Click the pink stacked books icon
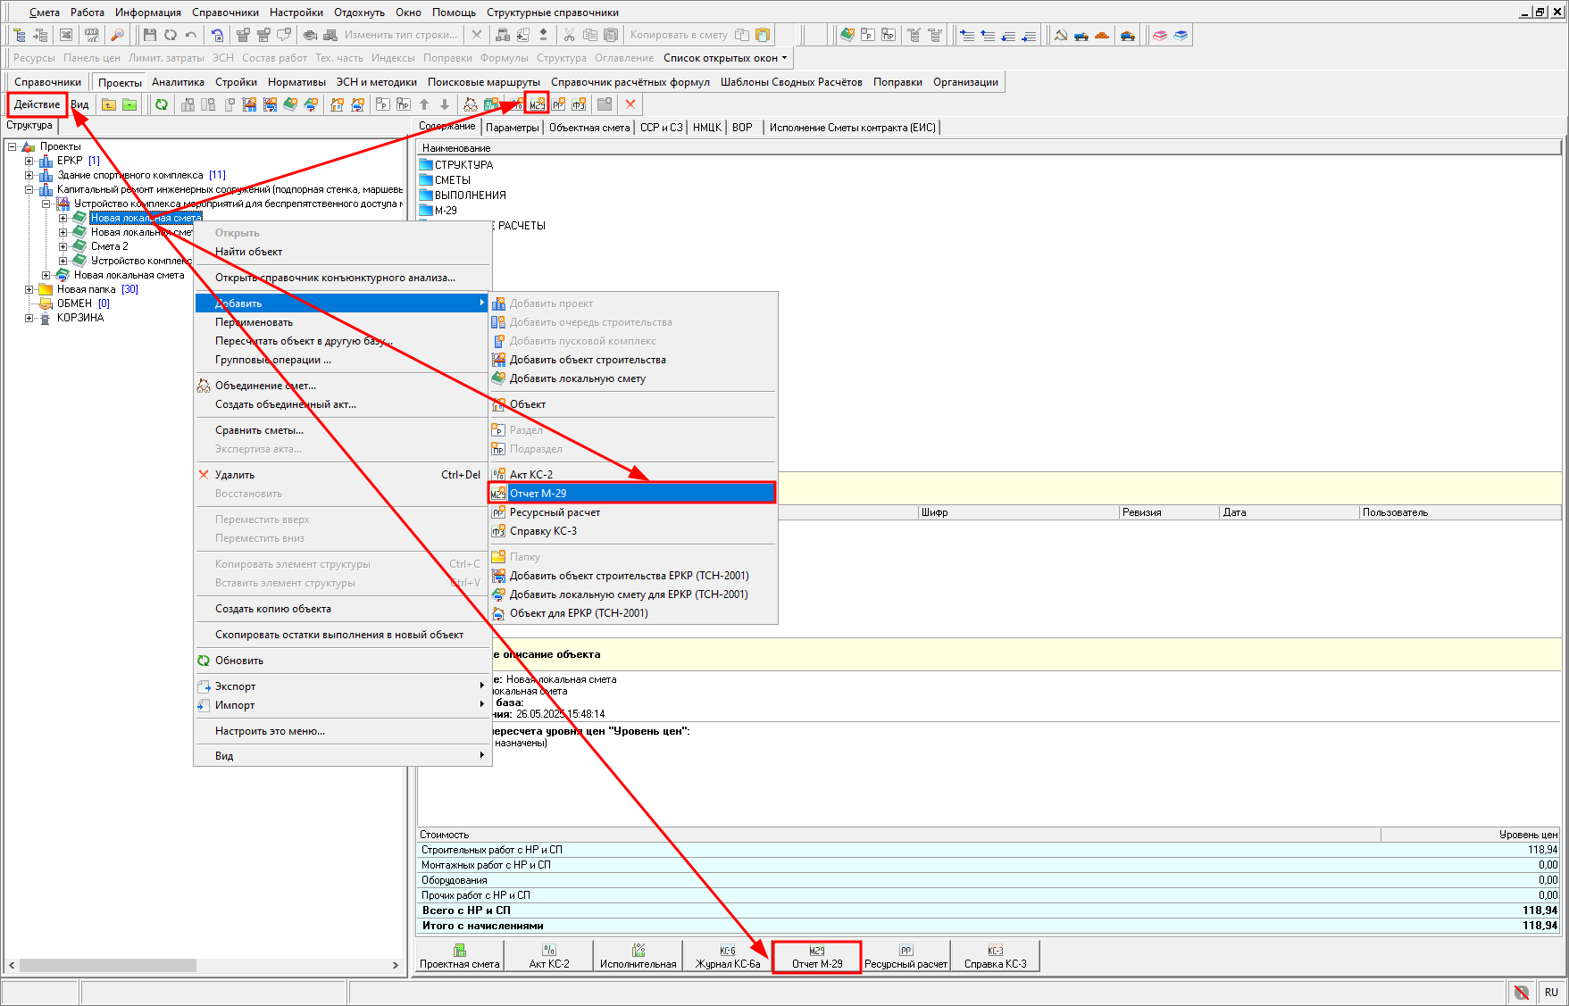Viewport: 1569px width, 1006px height. pyautogui.click(x=1160, y=35)
